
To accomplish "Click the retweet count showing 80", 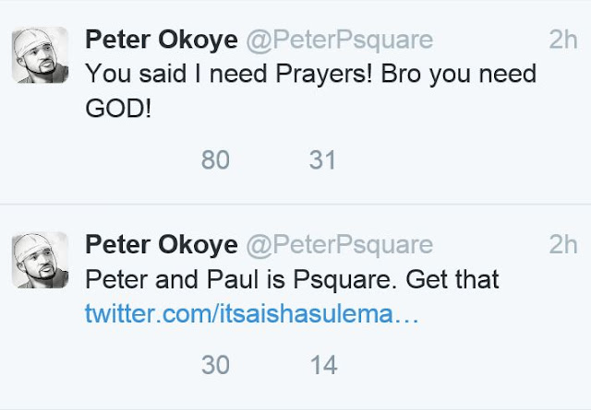I will [215, 160].
